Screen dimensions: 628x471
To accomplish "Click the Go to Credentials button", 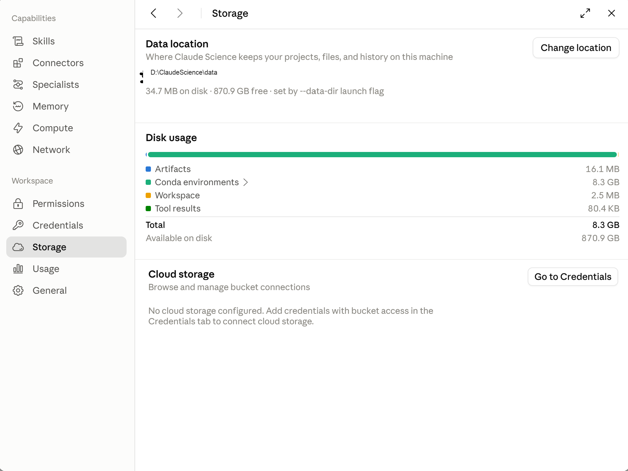I will coord(573,277).
